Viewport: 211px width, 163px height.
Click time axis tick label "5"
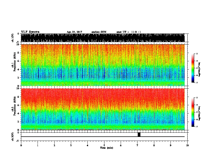pyautogui.click(x=104, y=145)
